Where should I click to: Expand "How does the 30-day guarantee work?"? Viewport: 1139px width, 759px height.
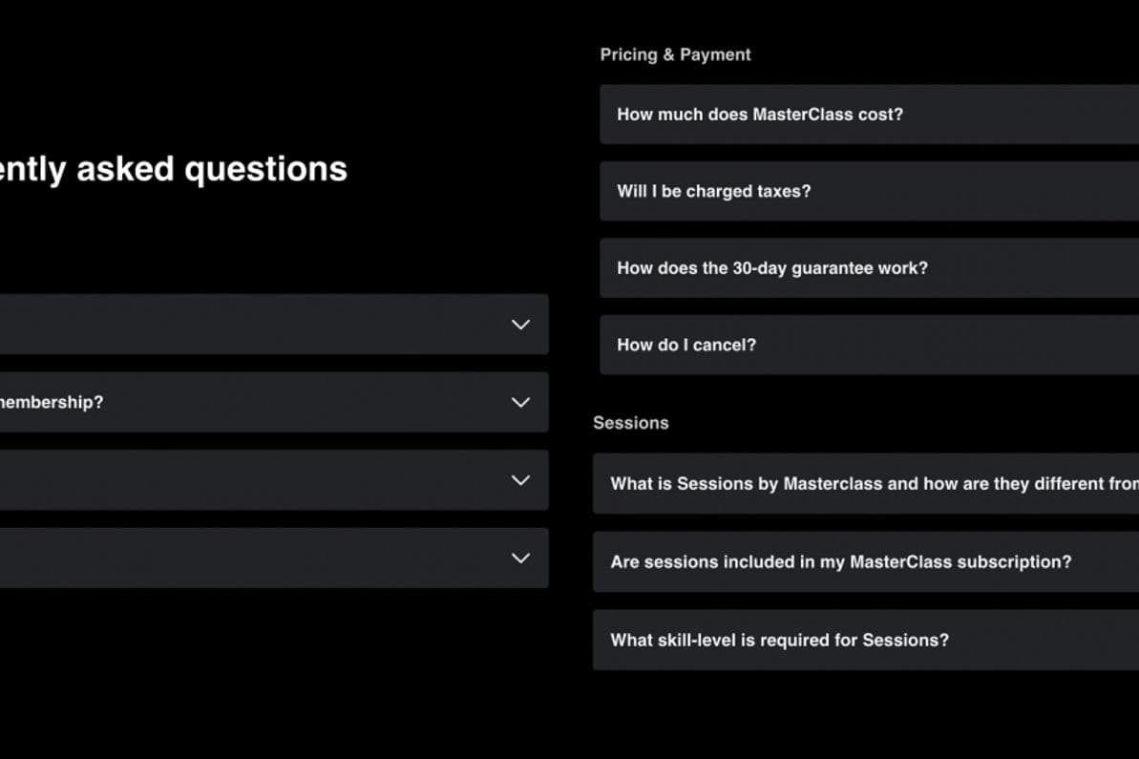[859, 268]
